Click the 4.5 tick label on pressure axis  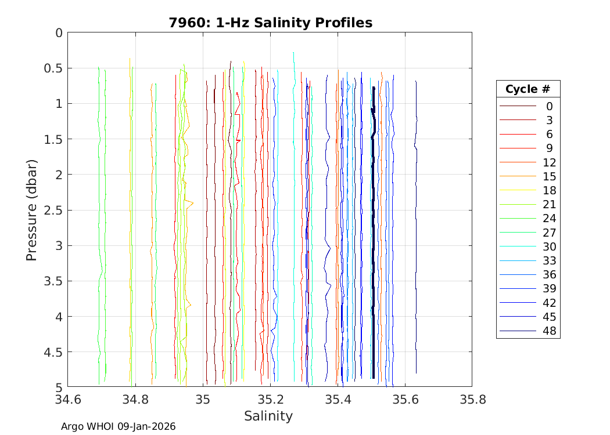(51, 352)
